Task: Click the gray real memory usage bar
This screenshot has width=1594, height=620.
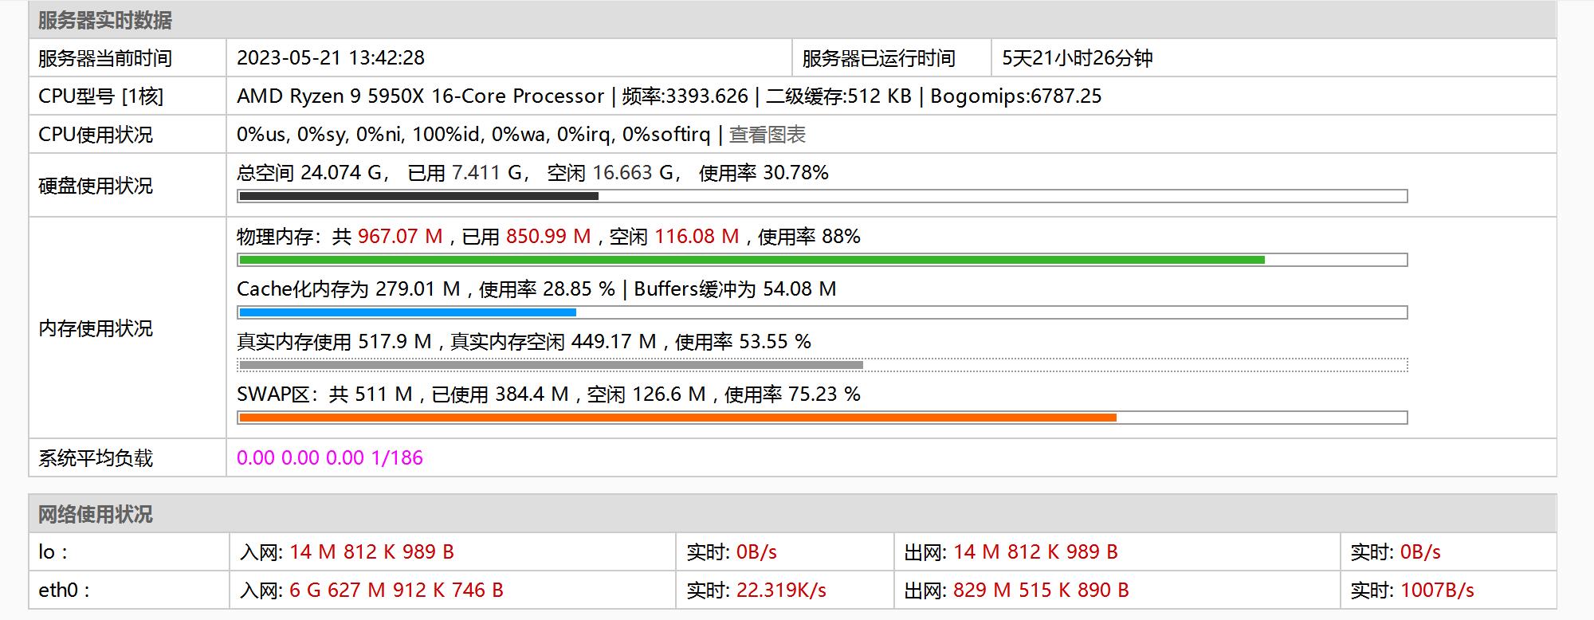Action: pyautogui.click(x=551, y=365)
